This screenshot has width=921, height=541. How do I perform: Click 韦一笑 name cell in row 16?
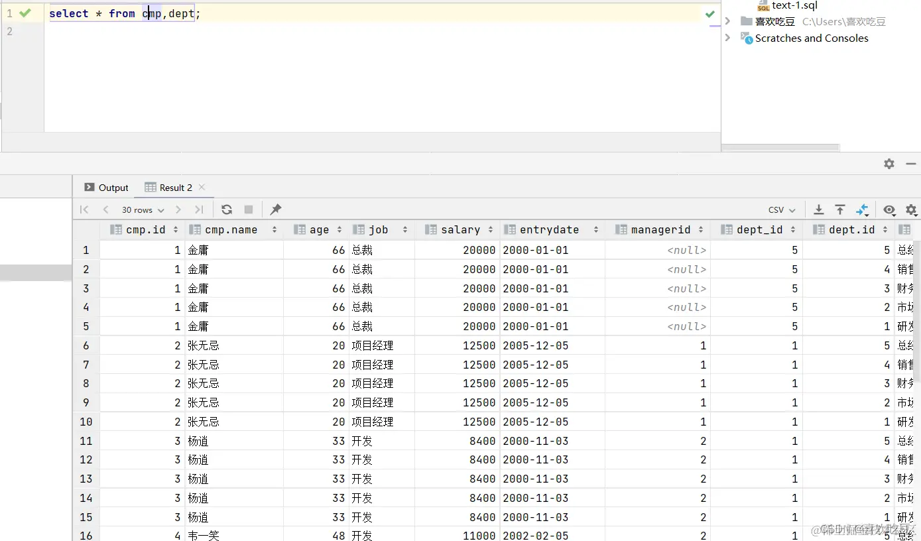tap(234, 534)
